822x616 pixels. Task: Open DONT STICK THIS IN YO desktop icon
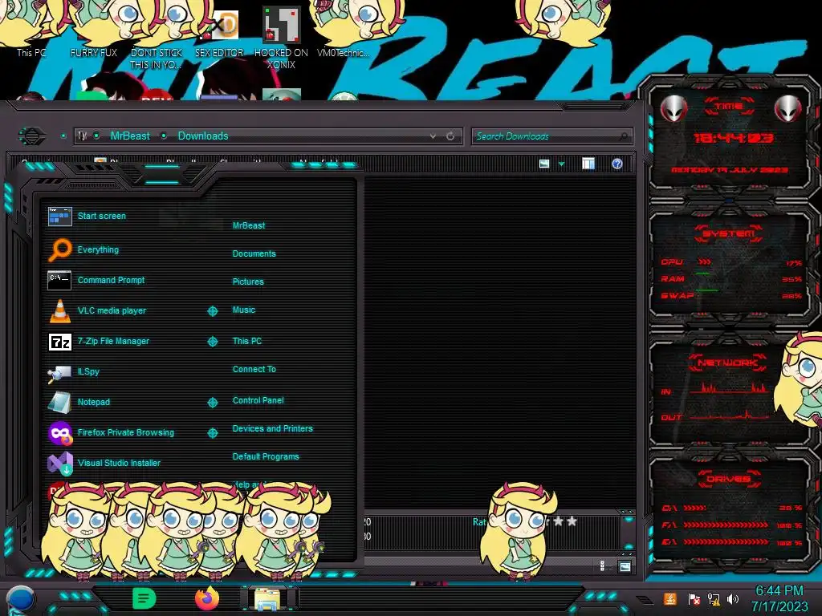coord(157,37)
